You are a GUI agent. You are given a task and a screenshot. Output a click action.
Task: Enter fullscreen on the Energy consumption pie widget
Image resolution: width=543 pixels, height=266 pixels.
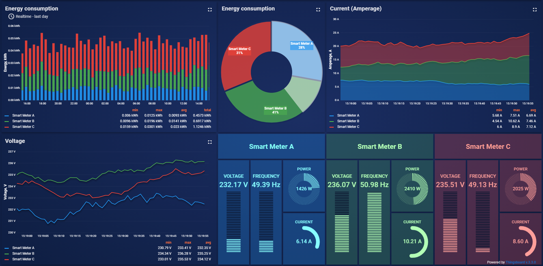coord(318,9)
